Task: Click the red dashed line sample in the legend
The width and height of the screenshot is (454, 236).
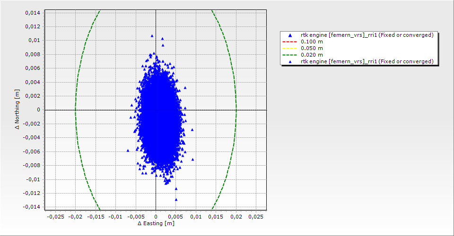Action: [x=290, y=42]
